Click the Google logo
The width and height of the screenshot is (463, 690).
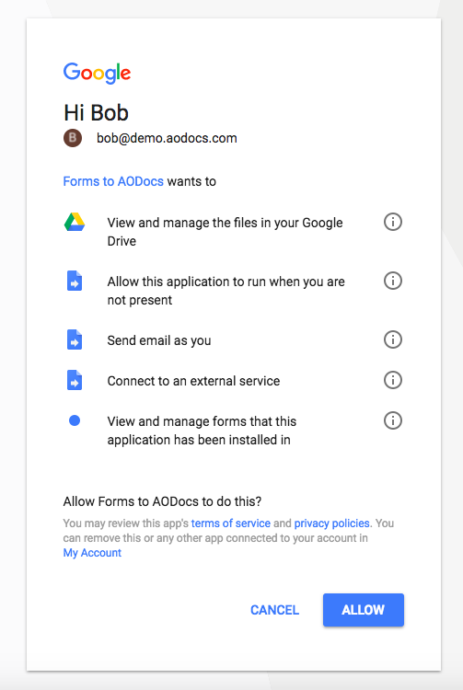click(97, 73)
